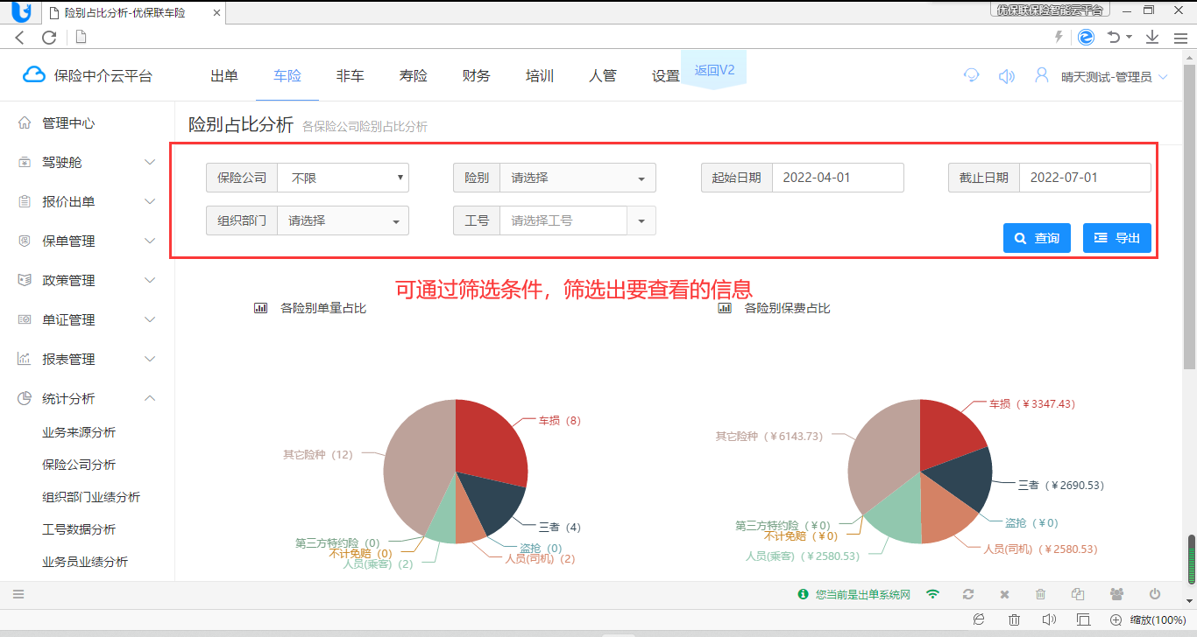Expand the 驾驶舱 sidebar menu
This screenshot has width=1197, height=637.
coord(150,162)
